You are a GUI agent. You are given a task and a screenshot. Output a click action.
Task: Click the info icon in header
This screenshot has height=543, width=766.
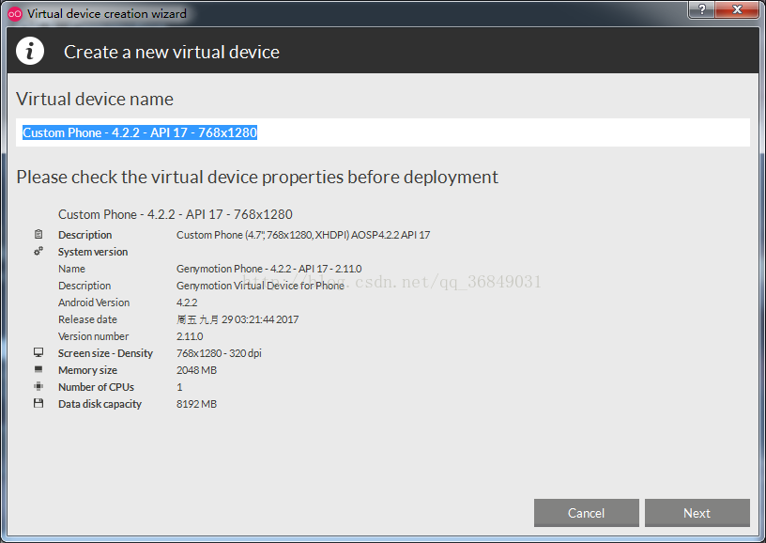[30, 51]
